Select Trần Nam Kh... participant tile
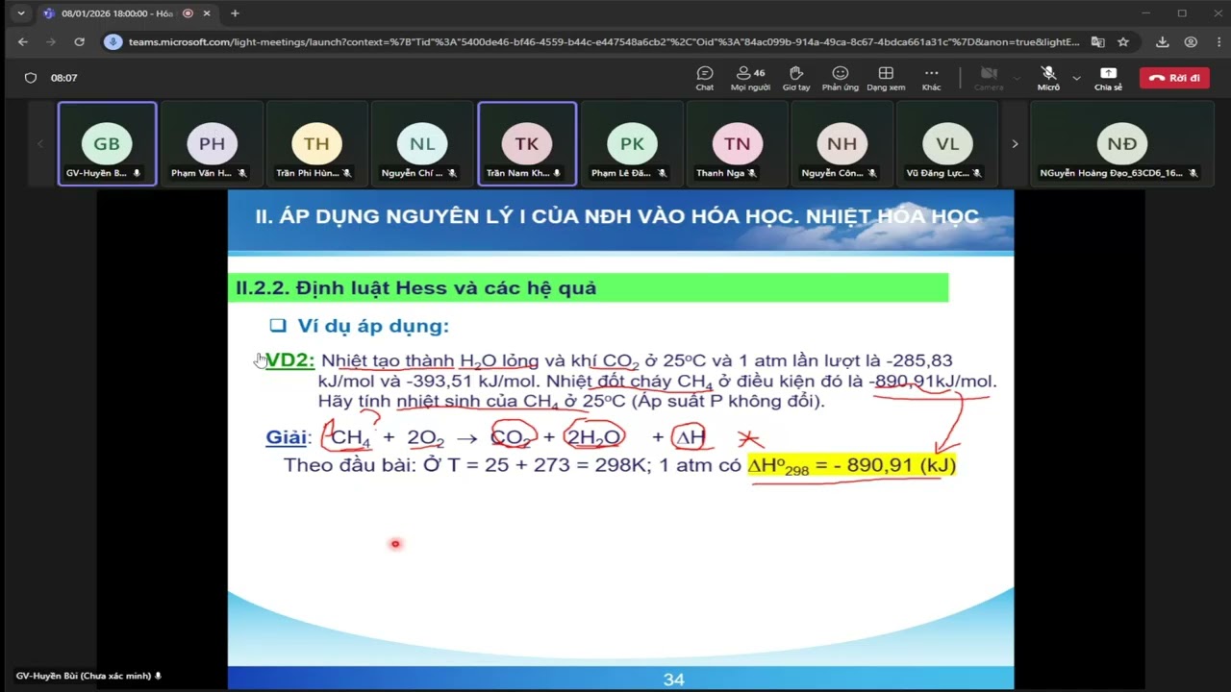The width and height of the screenshot is (1231, 692). tap(527, 143)
